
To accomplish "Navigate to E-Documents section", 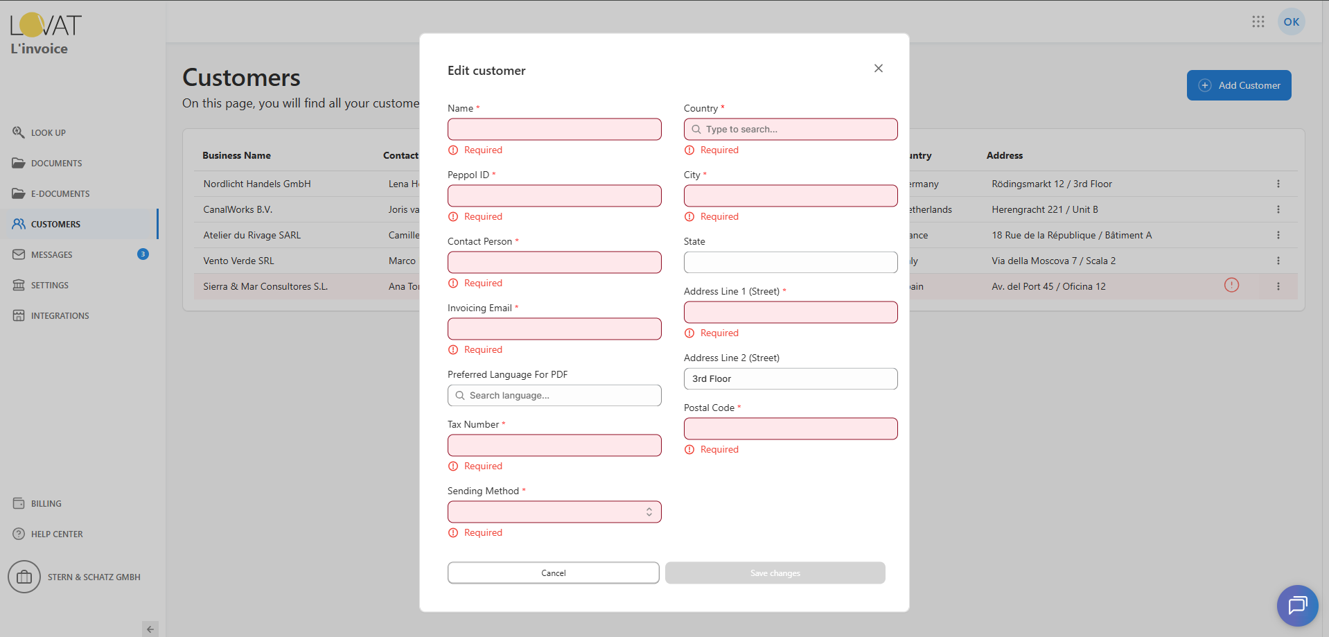I will [60, 193].
